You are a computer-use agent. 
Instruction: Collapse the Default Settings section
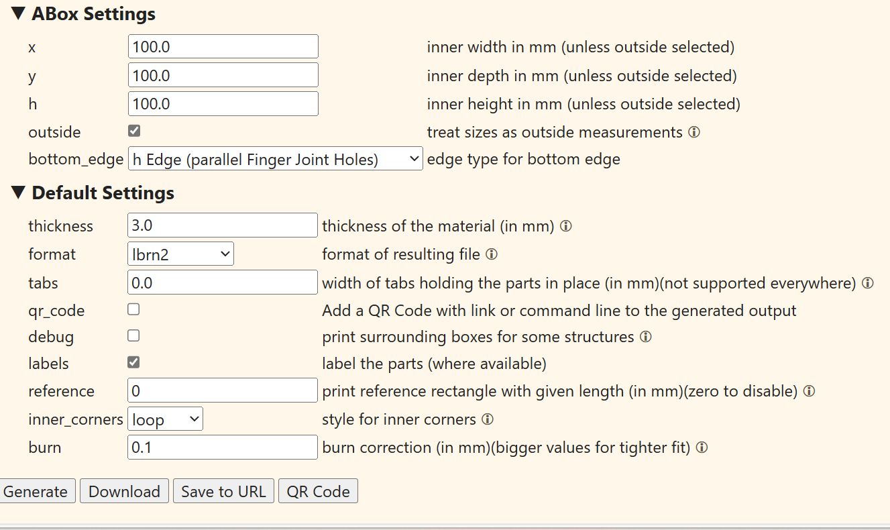pos(18,193)
